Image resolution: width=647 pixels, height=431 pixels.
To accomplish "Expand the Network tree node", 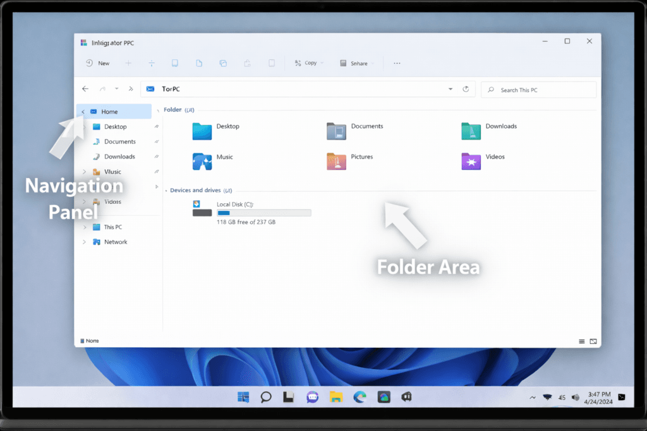I will [x=85, y=242].
